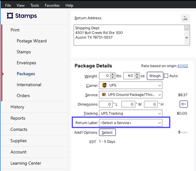
Task: Expand the Tracking dropdown
Action: (159, 113)
